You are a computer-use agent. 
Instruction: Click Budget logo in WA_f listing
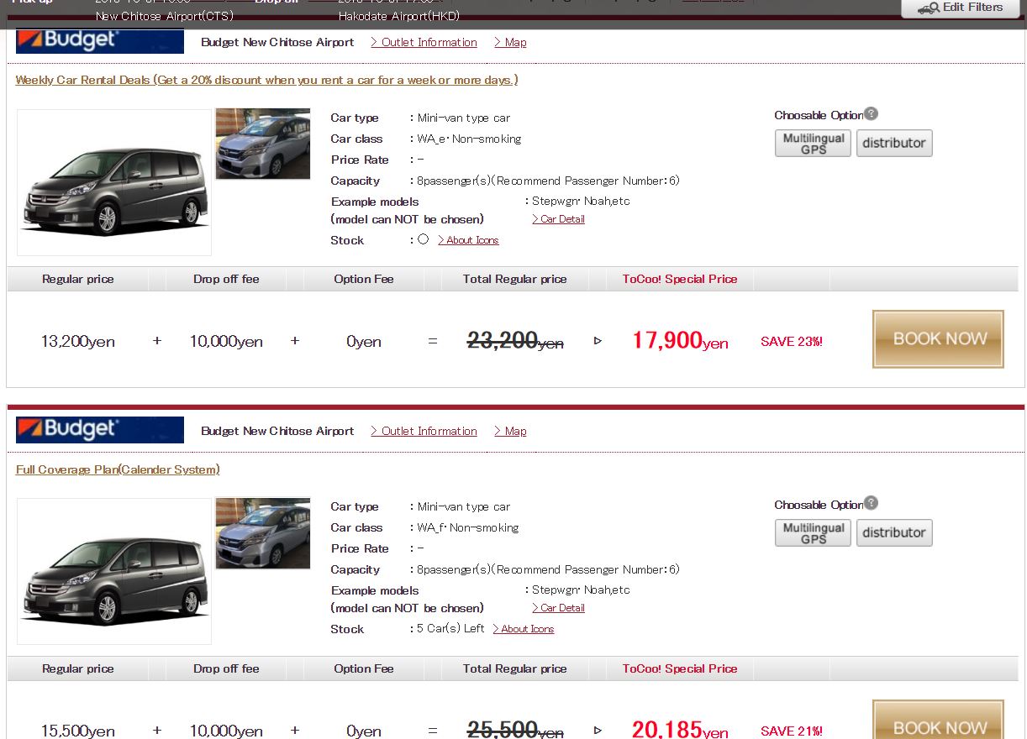[100, 429]
